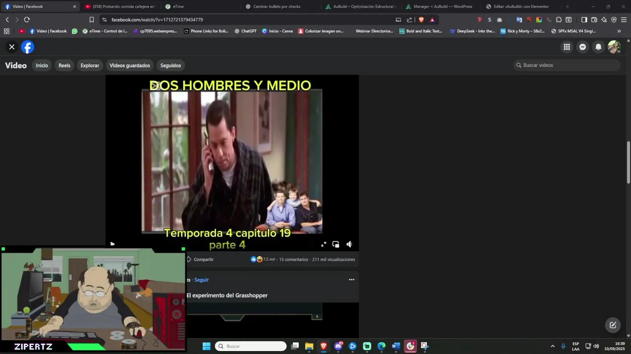Screen dimensions: 631x354
Task: Open the Facebook logo home link
Action: (28, 47)
